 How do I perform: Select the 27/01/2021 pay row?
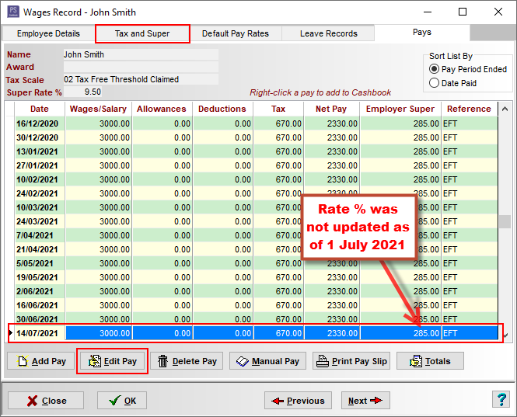(x=257, y=165)
